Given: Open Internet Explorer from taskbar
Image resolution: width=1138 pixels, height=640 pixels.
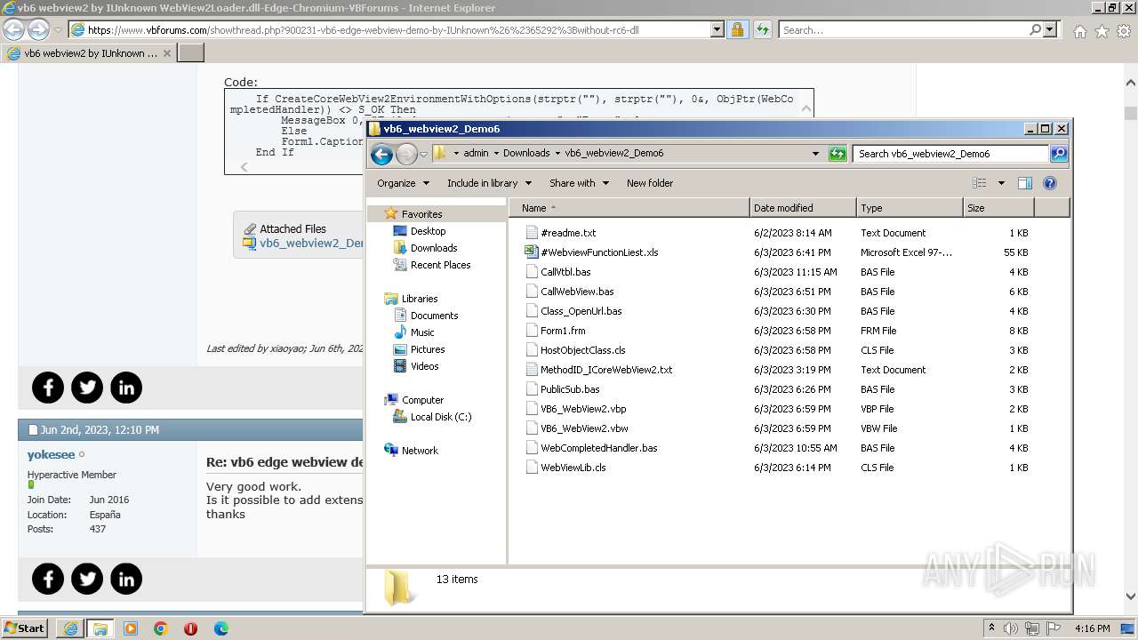Looking at the screenshot, I should [70, 628].
